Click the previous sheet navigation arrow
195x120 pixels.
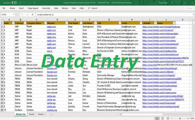point(4,114)
